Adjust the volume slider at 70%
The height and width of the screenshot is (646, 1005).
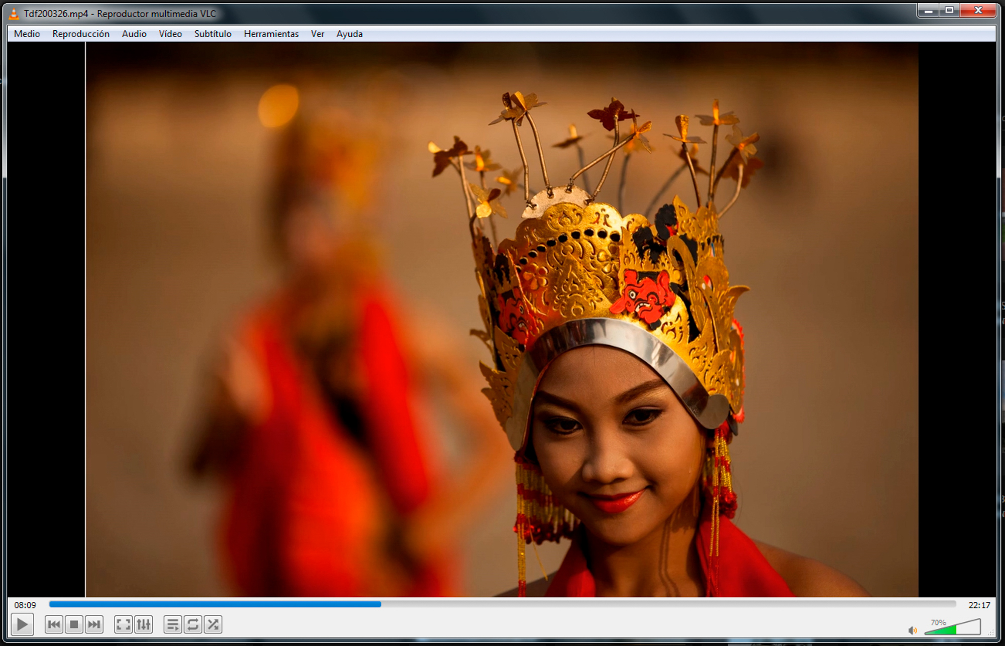pos(952,627)
